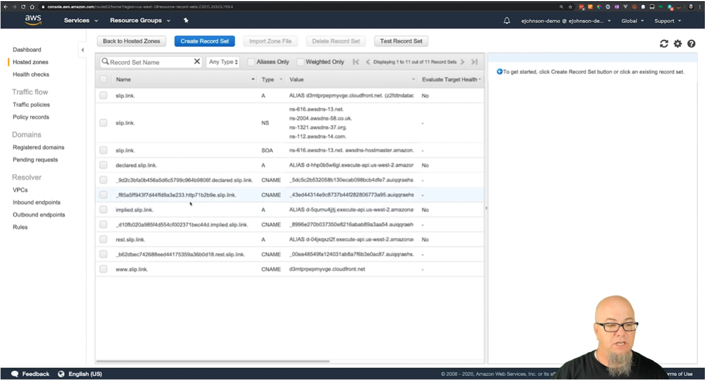View notifications with the bell icon
The height and width of the screenshot is (380, 706).
click(x=508, y=20)
